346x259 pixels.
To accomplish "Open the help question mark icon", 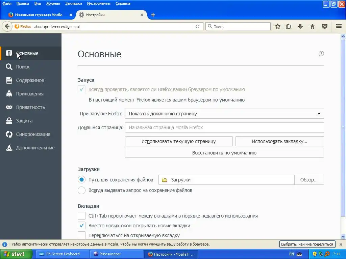I will [x=321, y=54].
